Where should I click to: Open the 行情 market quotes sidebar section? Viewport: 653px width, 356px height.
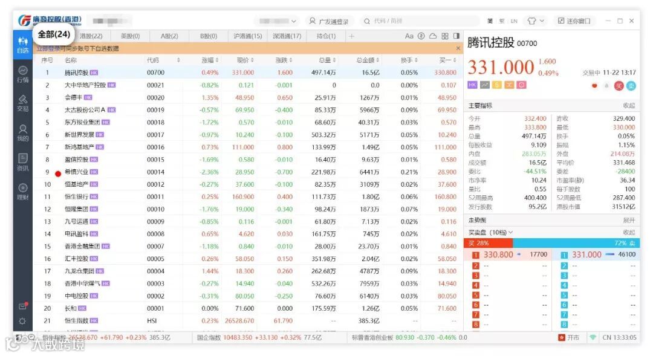(23, 74)
